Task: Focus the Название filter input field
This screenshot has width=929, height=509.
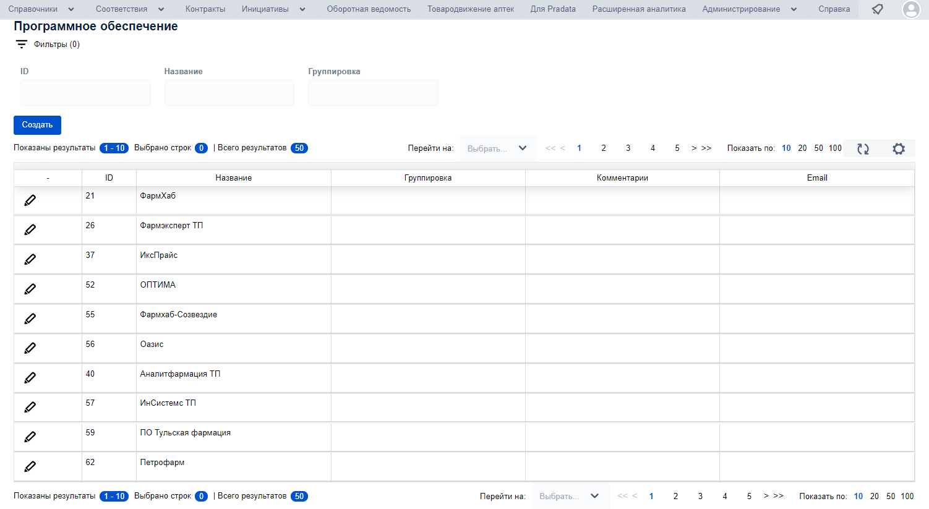Action: click(229, 93)
